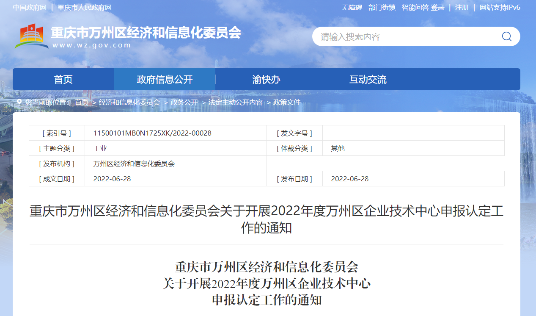The image size is (536, 316).
Task: Select the 渝快办 navigation tab
Action: pos(266,79)
